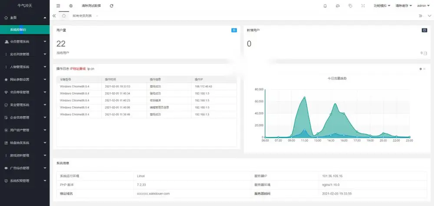Click the 会员等级管理 diamond icon
The width and height of the screenshot is (434, 206).
click(7, 92)
